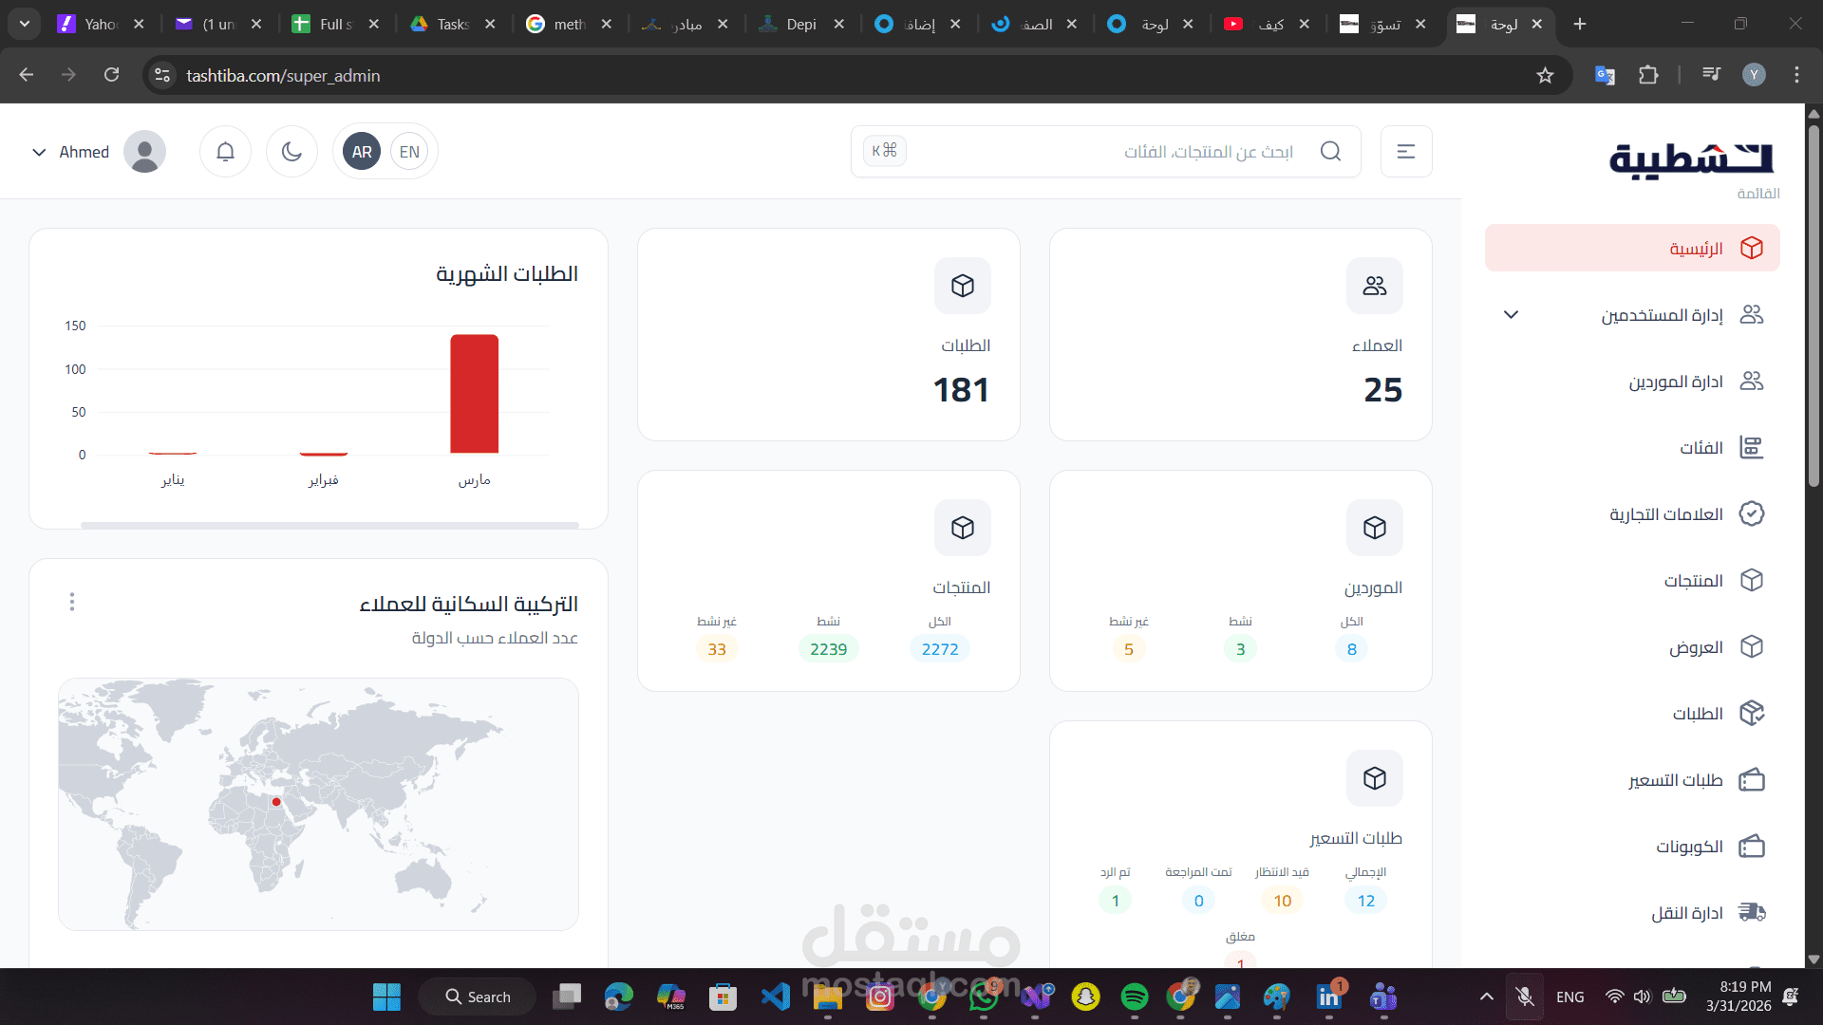Image resolution: width=1823 pixels, height=1025 pixels.
Task: Select the AR language option
Action: pos(362,152)
